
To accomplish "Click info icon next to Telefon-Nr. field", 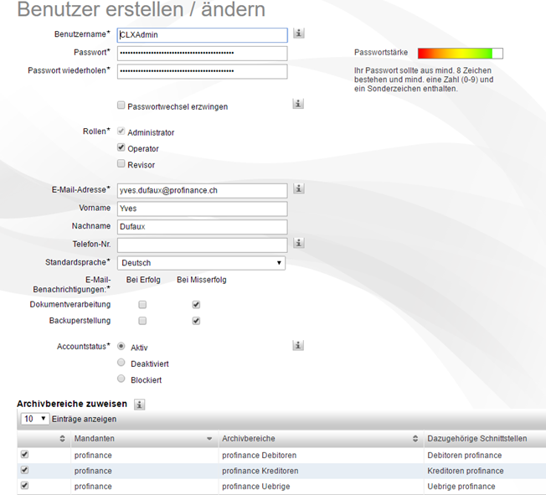I will tap(298, 243).
